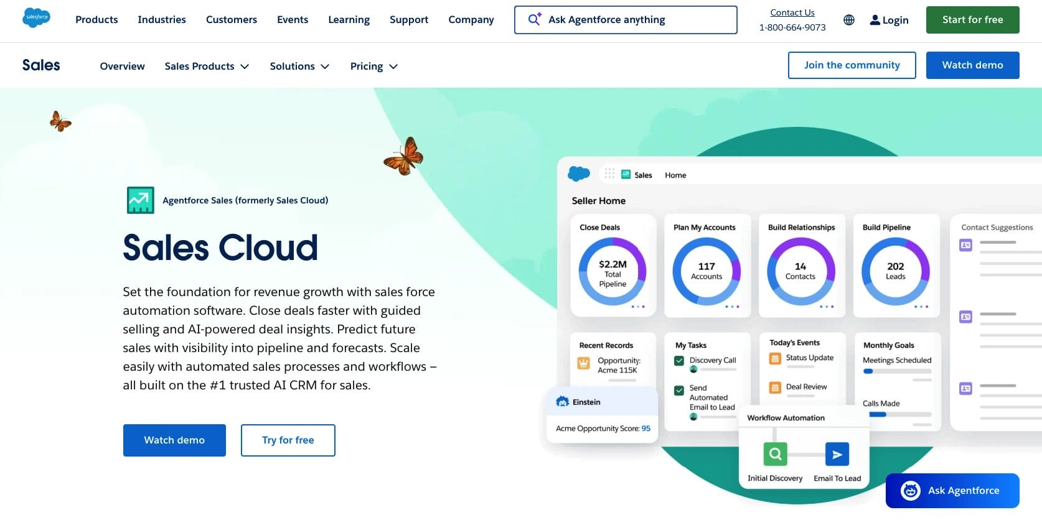Open the Industries menu
Screen dimensions: 1042x520
point(162,20)
